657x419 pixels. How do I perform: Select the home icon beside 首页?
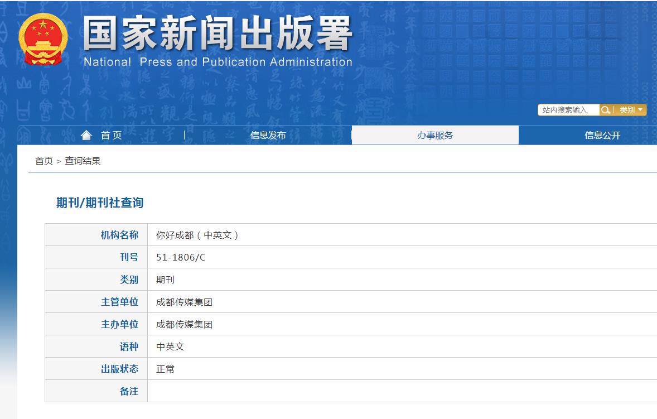(x=86, y=134)
